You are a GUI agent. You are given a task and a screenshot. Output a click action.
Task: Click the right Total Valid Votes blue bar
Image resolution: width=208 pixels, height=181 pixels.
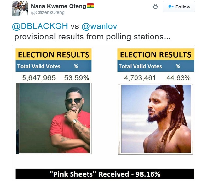click(x=156, y=66)
